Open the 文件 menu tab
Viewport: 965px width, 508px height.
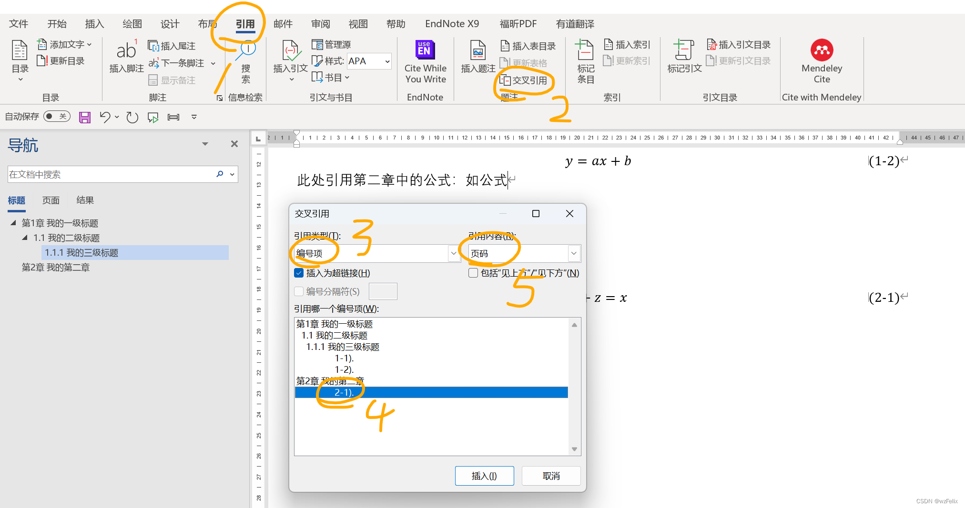coord(19,24)
